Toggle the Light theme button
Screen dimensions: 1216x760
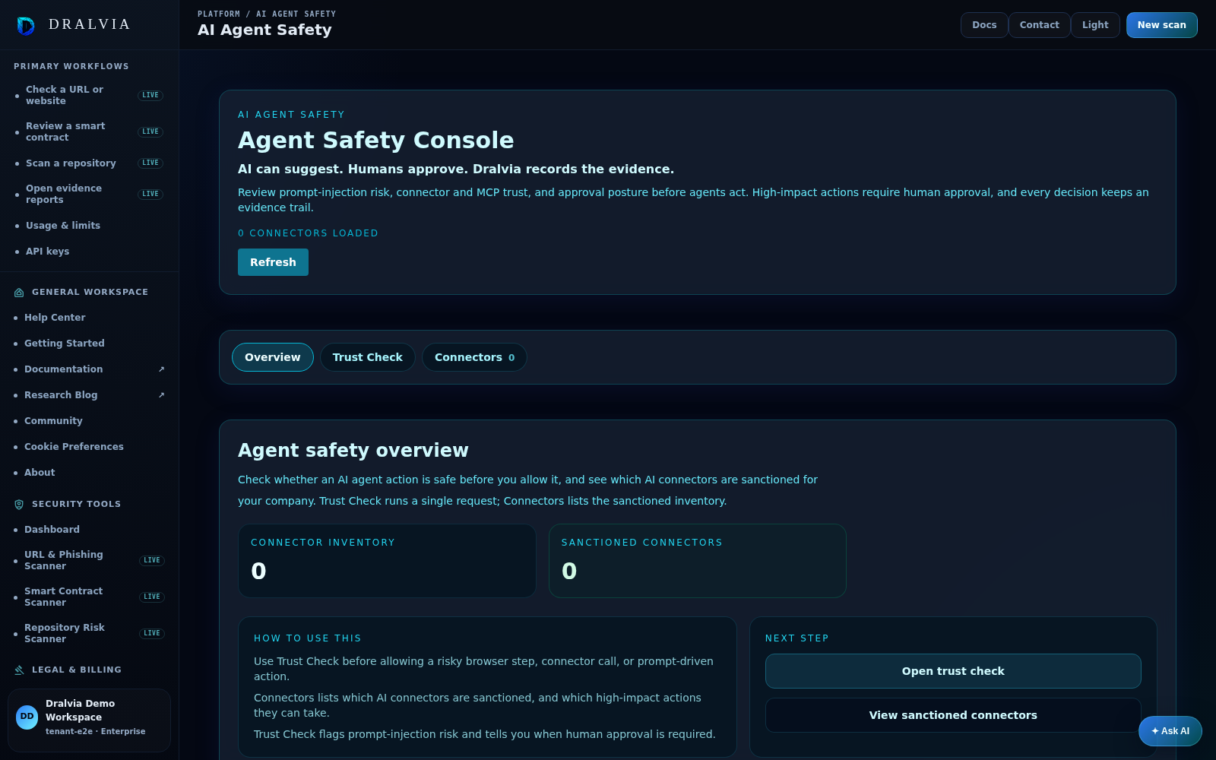[x=1095, y=25]
